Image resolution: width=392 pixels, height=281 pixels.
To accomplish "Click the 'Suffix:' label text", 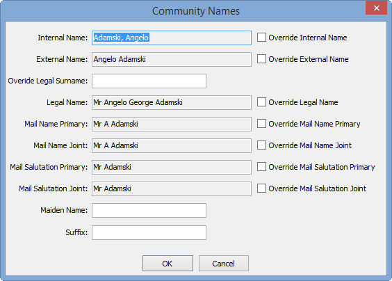I will pos(76,232).
